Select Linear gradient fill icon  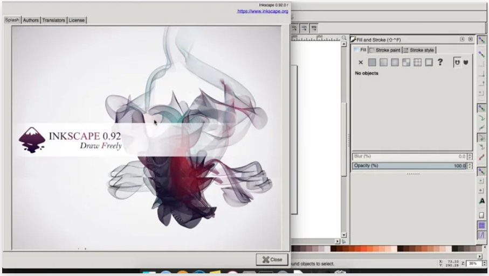(x=383, y=62)
